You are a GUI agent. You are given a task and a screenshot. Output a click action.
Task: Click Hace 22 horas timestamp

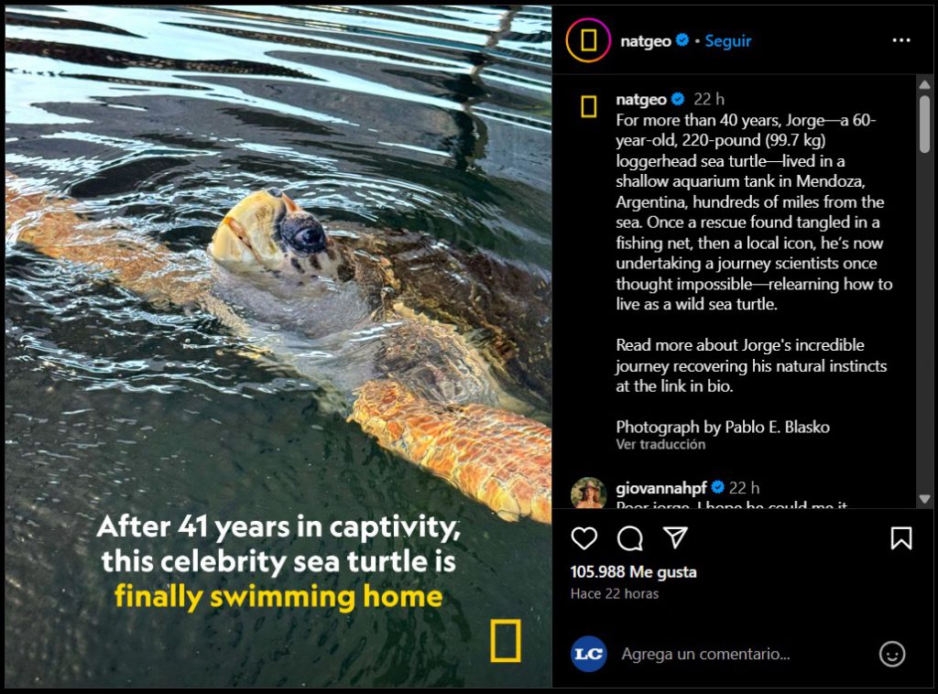tap(615, 593)
